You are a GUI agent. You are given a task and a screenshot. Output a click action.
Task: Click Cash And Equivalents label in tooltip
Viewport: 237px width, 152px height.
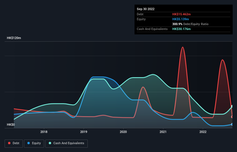tap(152, 29)
